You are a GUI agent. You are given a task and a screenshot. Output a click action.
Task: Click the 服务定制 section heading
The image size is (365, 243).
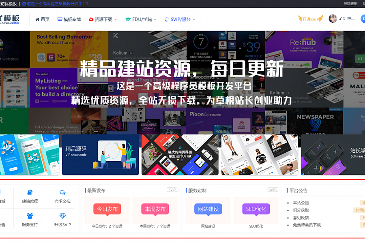coord(197,191)
